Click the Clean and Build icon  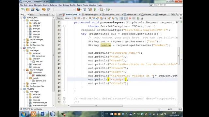(x=90, y=9)
